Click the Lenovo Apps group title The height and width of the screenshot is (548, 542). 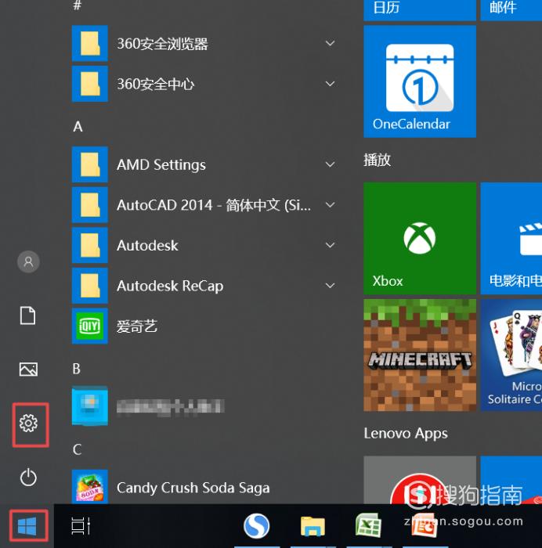pos(406,434)
